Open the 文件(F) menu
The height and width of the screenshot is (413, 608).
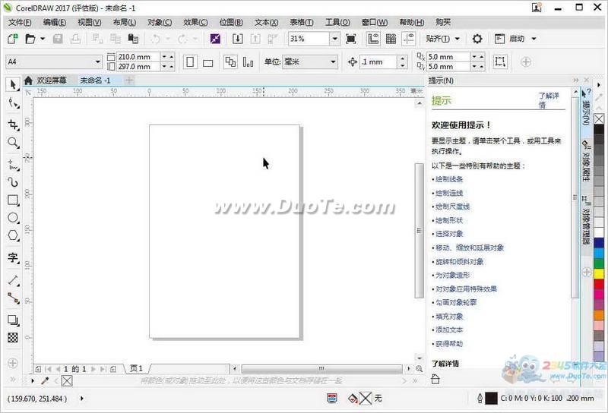[20, 23]
